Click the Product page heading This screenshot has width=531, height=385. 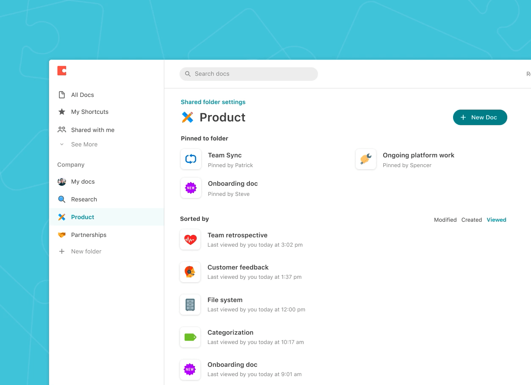pyautogui.click(x=222, y=117)
